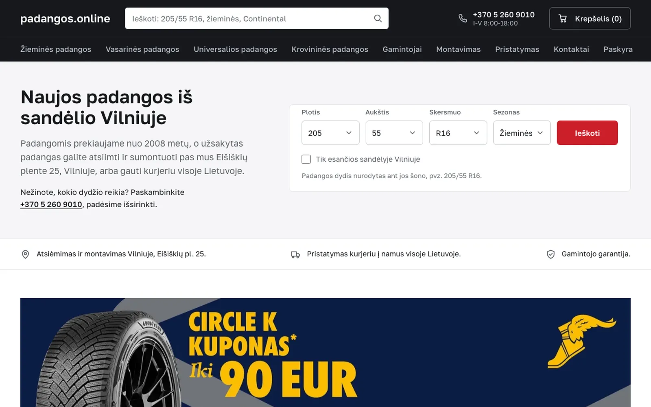This screenshot has width=651, height=407.
Task: Open the Sezonas Žieminės dropdown
Action: point(522,133)
